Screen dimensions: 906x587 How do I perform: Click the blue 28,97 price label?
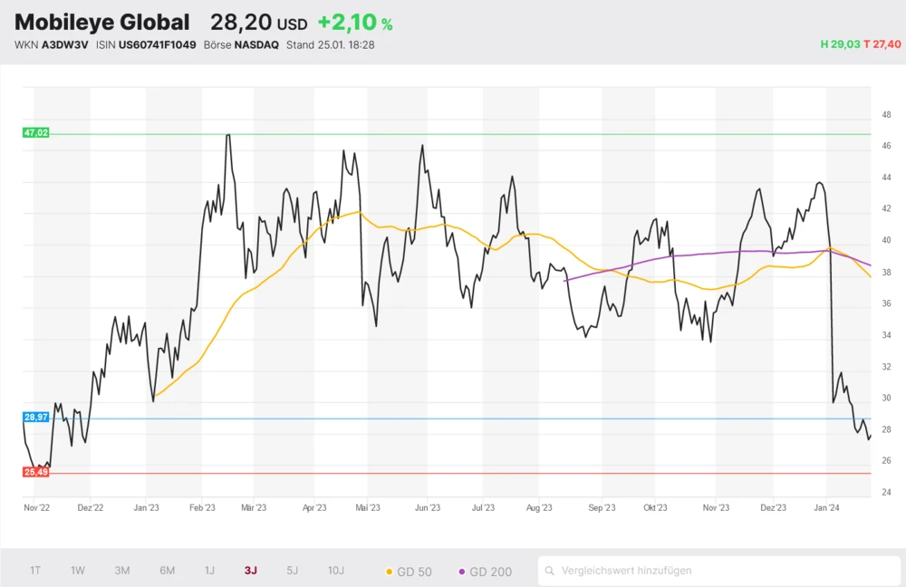click(36, 417)
